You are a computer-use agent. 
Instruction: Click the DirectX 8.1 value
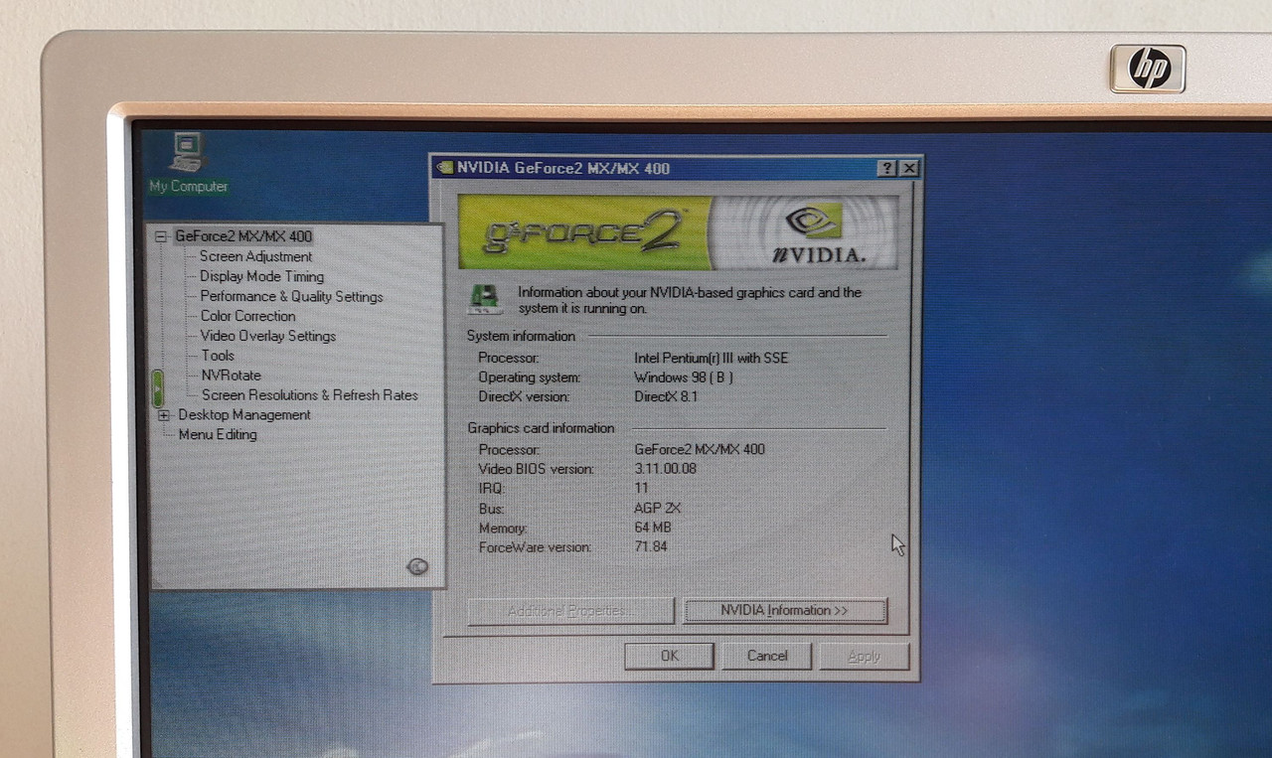(x=666, y=397)
